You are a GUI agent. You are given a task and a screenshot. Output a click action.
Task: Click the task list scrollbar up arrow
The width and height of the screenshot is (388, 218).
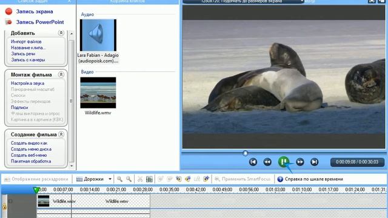click(x=72, y=33)
